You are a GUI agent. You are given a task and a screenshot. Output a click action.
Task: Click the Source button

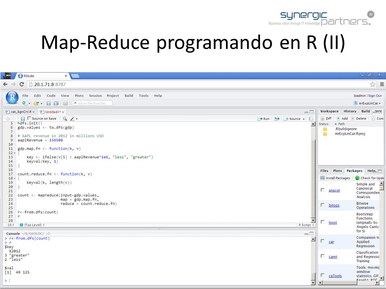coord(292,119)
